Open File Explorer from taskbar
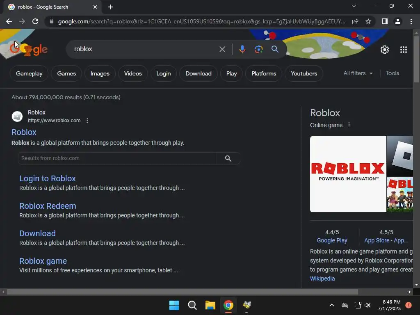 point(210,305)
